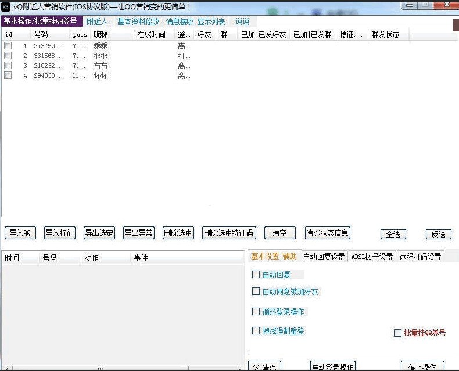Click the 群发状态 column header
The width and height of the screenshot is (459, 371).
(x=388, y=34)
